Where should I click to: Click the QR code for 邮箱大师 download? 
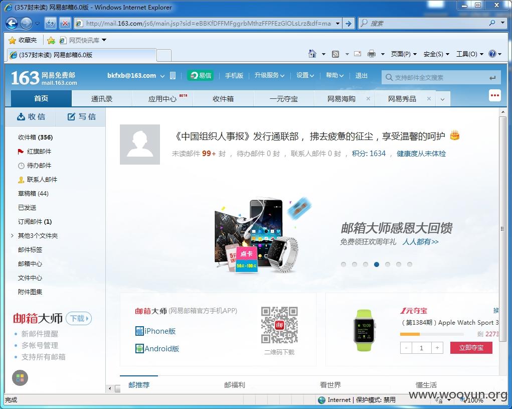point(279,325)
